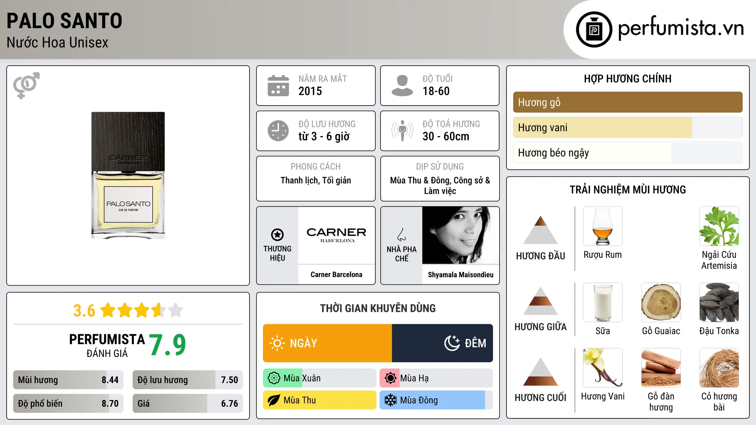Click the PALO SANTO title
This screenshot has height=425, width=756.
pyautogui.click(x=64, y=21)
